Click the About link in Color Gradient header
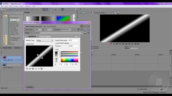 coord(76,37)
